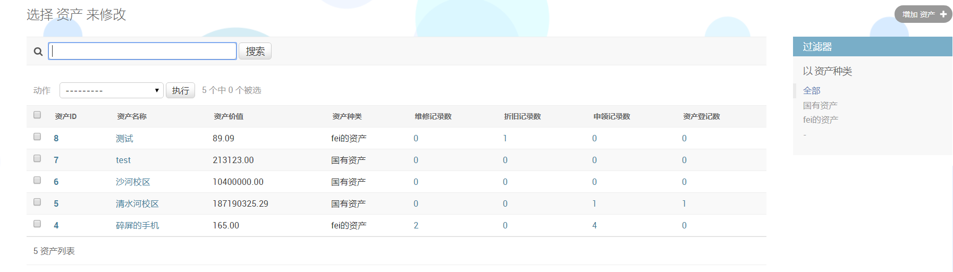Click test row's 国有资产 type cell
This screenshot has width=953, height=272.
[348, 160]
